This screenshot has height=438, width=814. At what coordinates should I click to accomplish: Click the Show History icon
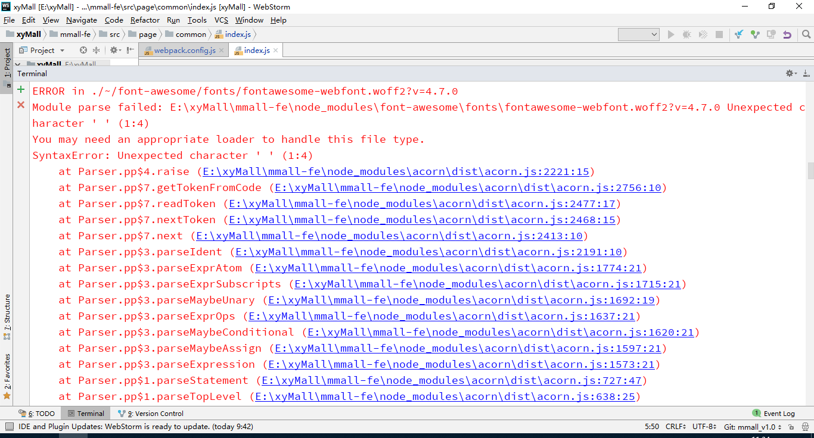point(771,35)
